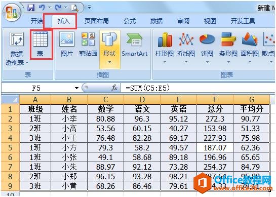The height and width of the screenshot is (197, 276).
Task: Insert a 表 table
Action: click(41, 44)
